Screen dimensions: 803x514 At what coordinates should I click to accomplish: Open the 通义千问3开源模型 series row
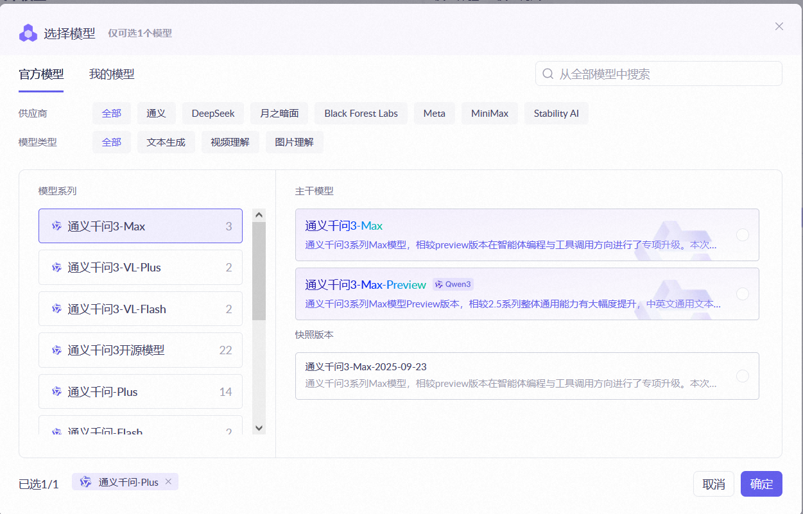[x=141, y=350]
